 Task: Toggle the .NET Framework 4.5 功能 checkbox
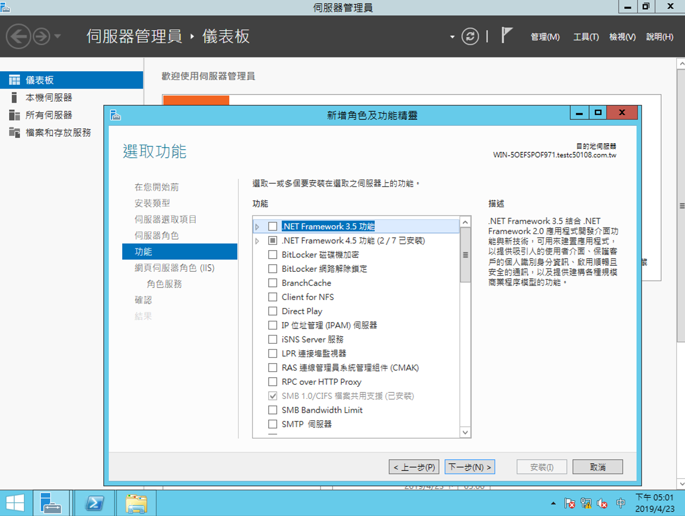pyautogui.click(x=273, y=240)
